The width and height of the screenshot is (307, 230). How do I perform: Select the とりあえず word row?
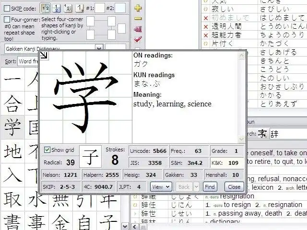(x=277, y=104)
